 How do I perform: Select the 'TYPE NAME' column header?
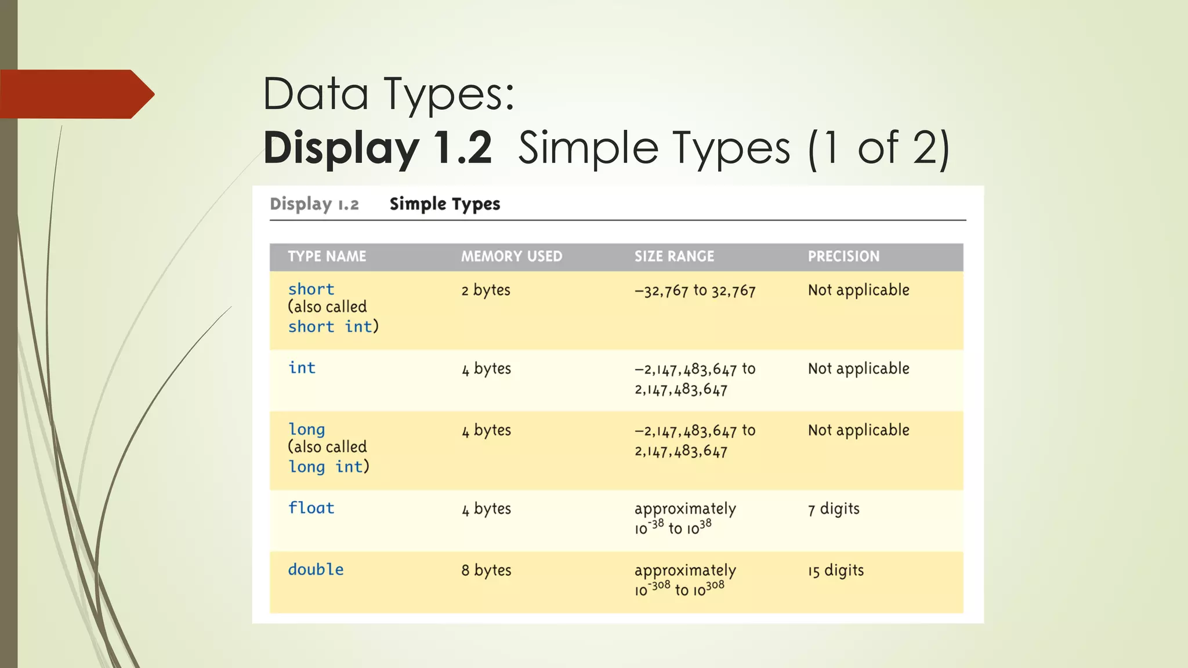[327, 256]
